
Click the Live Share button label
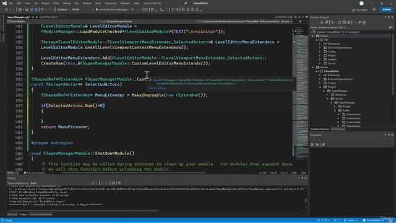[x=362, y=10]
